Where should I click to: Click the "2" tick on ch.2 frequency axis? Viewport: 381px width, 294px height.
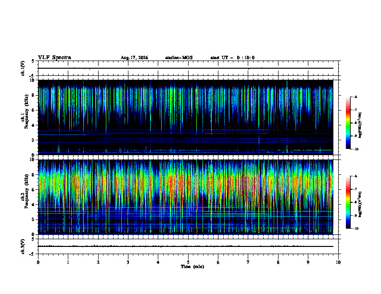[33, 220]
